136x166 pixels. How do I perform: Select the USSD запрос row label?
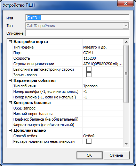coord(24,108)
